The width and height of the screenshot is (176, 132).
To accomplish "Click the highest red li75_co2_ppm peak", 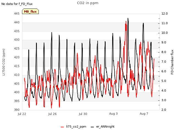I will [x=126, y=21].
